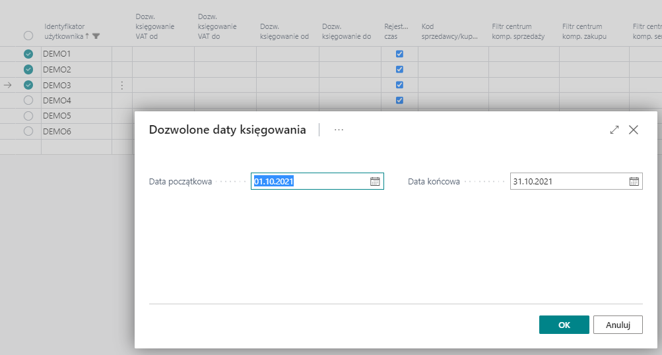662x355 pixels.
Task: Expand the dialog to full screen
Action: (x=614, y=130)
